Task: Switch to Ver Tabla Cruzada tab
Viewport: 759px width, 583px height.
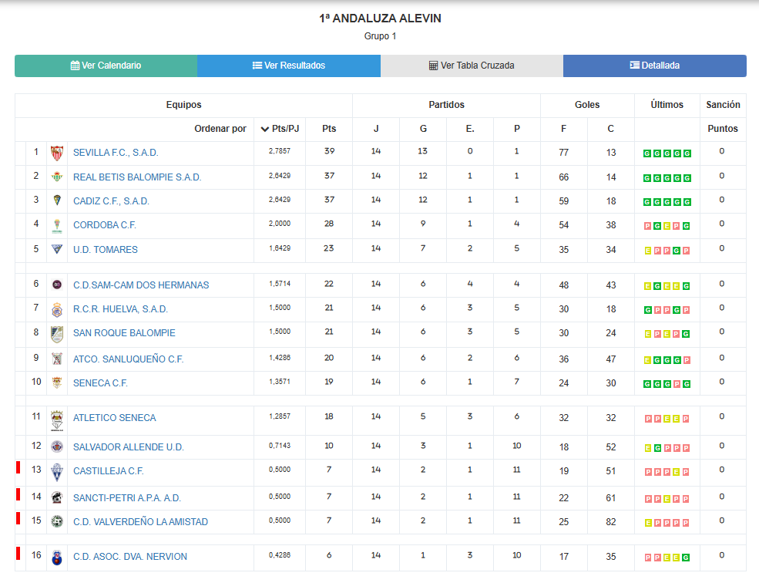Action: [x=472, y=66]
